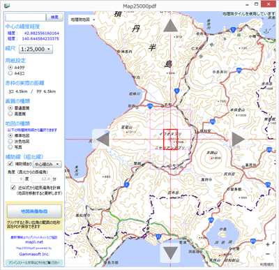279x270 pixels.
Task: Open the map source dropdown on the map
Action: [x=82, y=20]
